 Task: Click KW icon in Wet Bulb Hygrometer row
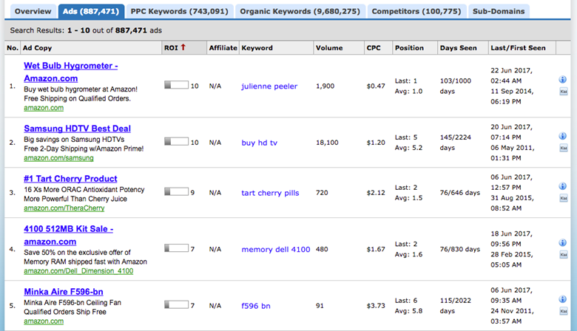pyautogui.click(x=564, y=92)
